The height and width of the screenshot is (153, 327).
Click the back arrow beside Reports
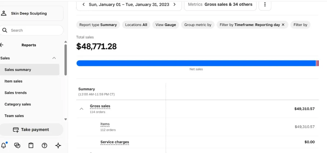click(2, 45)
